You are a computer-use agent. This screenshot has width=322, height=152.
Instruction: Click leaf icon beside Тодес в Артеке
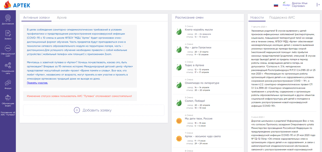click(179, 67)
